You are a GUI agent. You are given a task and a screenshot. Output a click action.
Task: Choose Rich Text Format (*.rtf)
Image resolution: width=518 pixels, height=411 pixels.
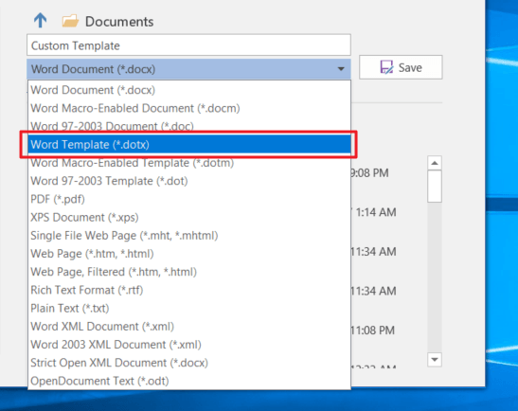pyautogui.click(x=189, y=290)
